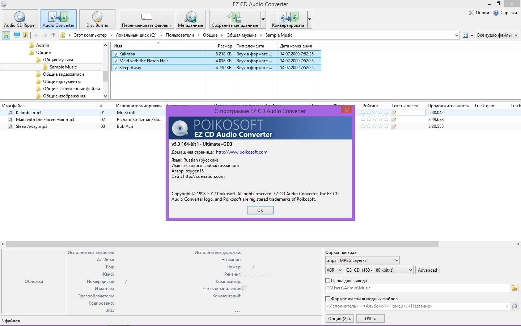Open Опции settings
The image size is (521, 326).
coord(479,13)
